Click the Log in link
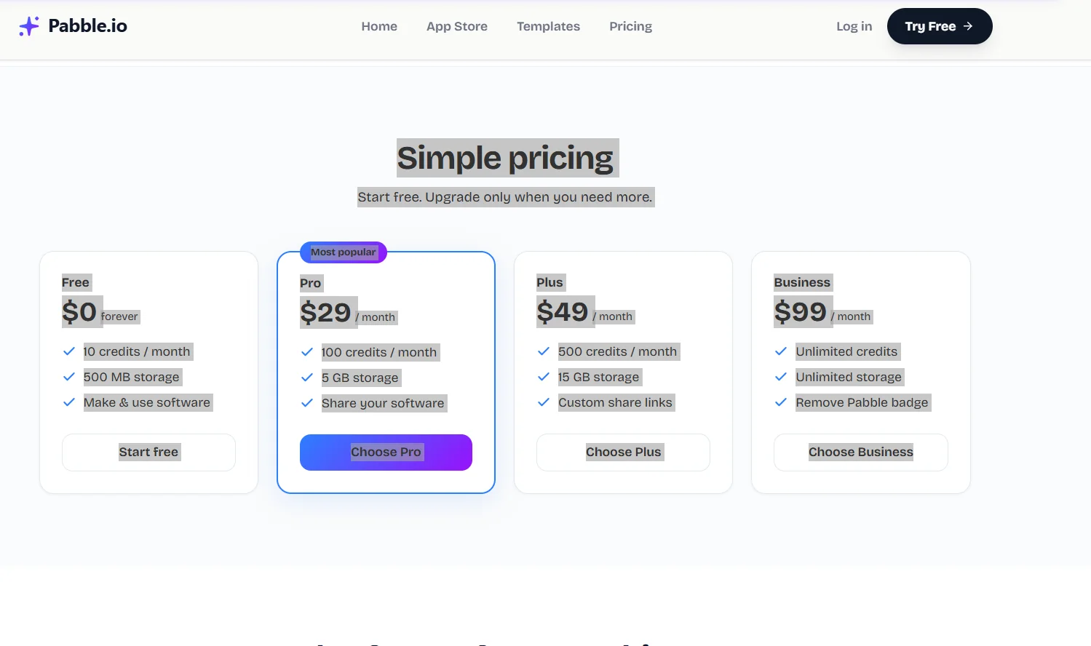 (854, 26)
